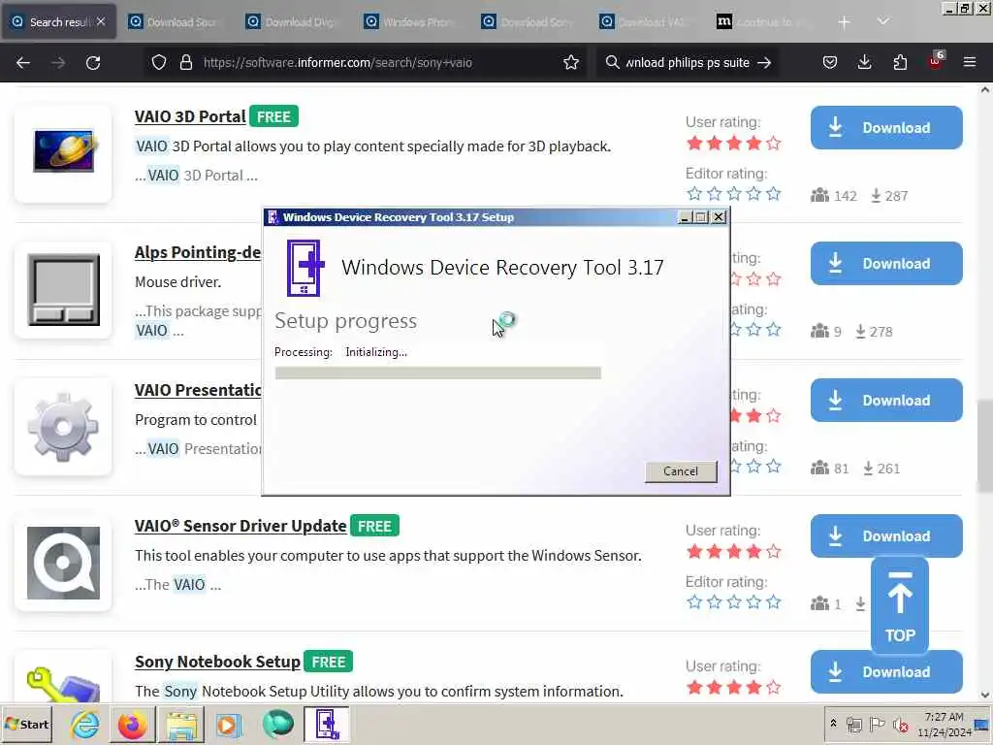This screenshot has height=745, width=993.
Task: Open the Pocket save icon
Action: click(830, 63)
